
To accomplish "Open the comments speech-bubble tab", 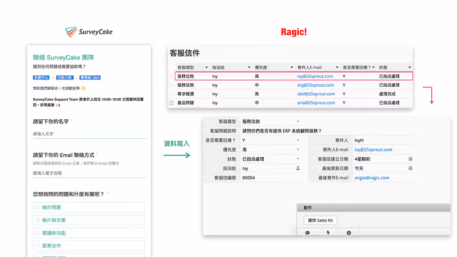I will pyautogui.click(x=307, y=233).
